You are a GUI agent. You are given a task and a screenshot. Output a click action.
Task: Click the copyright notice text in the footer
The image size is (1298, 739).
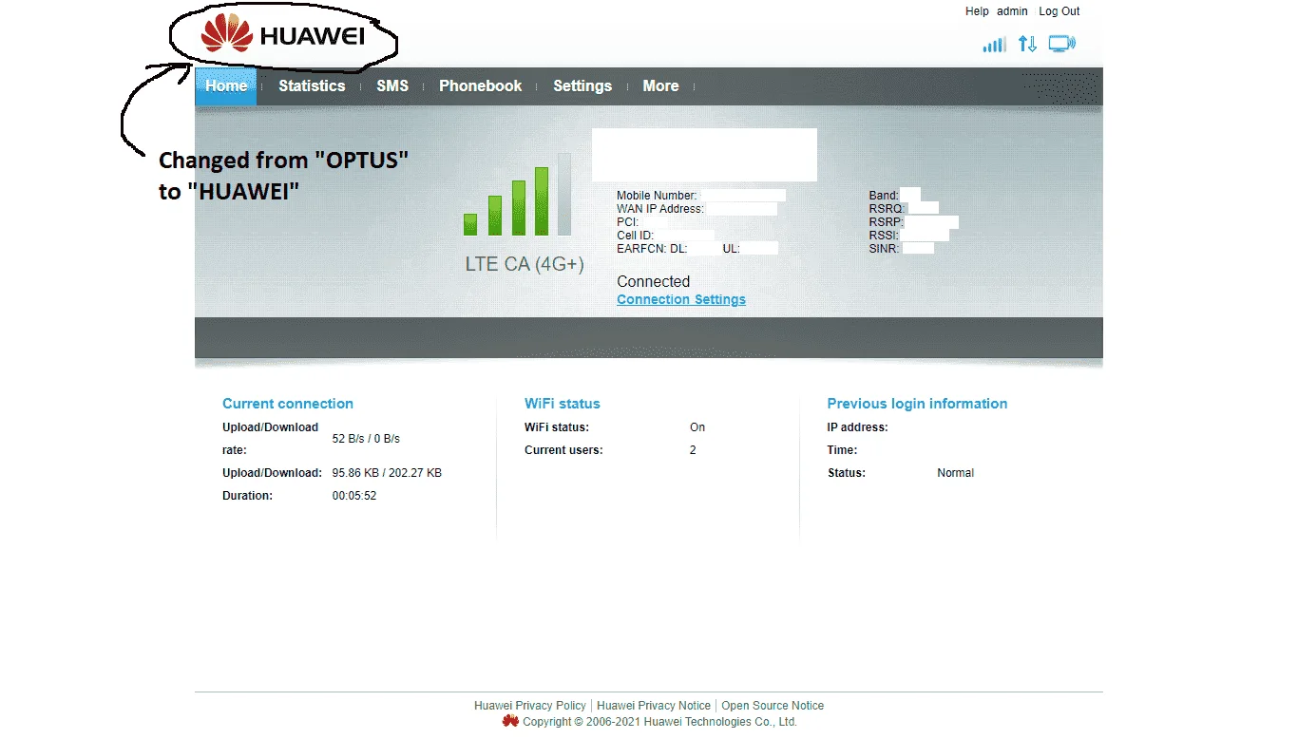click(659, 722)
